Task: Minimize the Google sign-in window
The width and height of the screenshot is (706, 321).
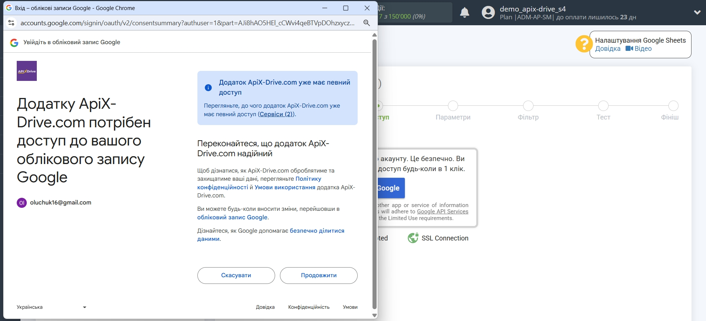Action: coord(325,8)
